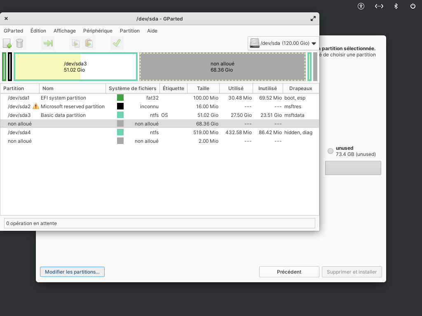Open the accessibility menu in top bar
Image resolution: width=422 pixels, height=316 pixels.
point(361,6)
